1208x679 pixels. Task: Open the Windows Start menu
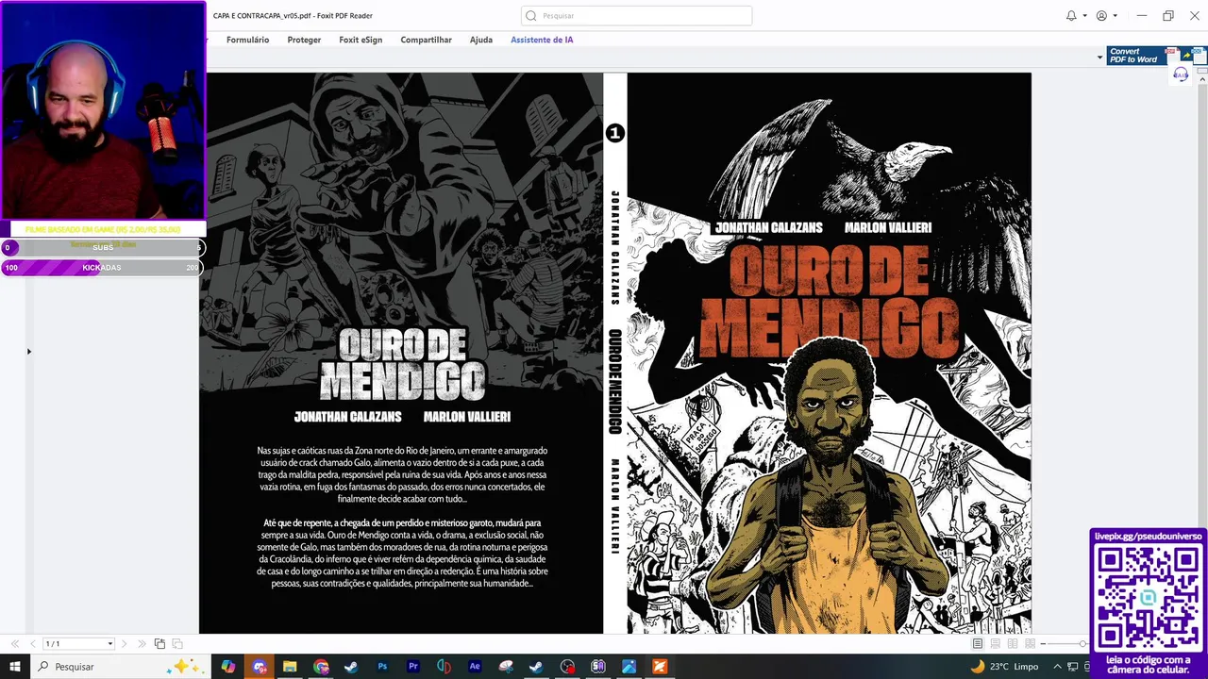[x=15, y=667]
